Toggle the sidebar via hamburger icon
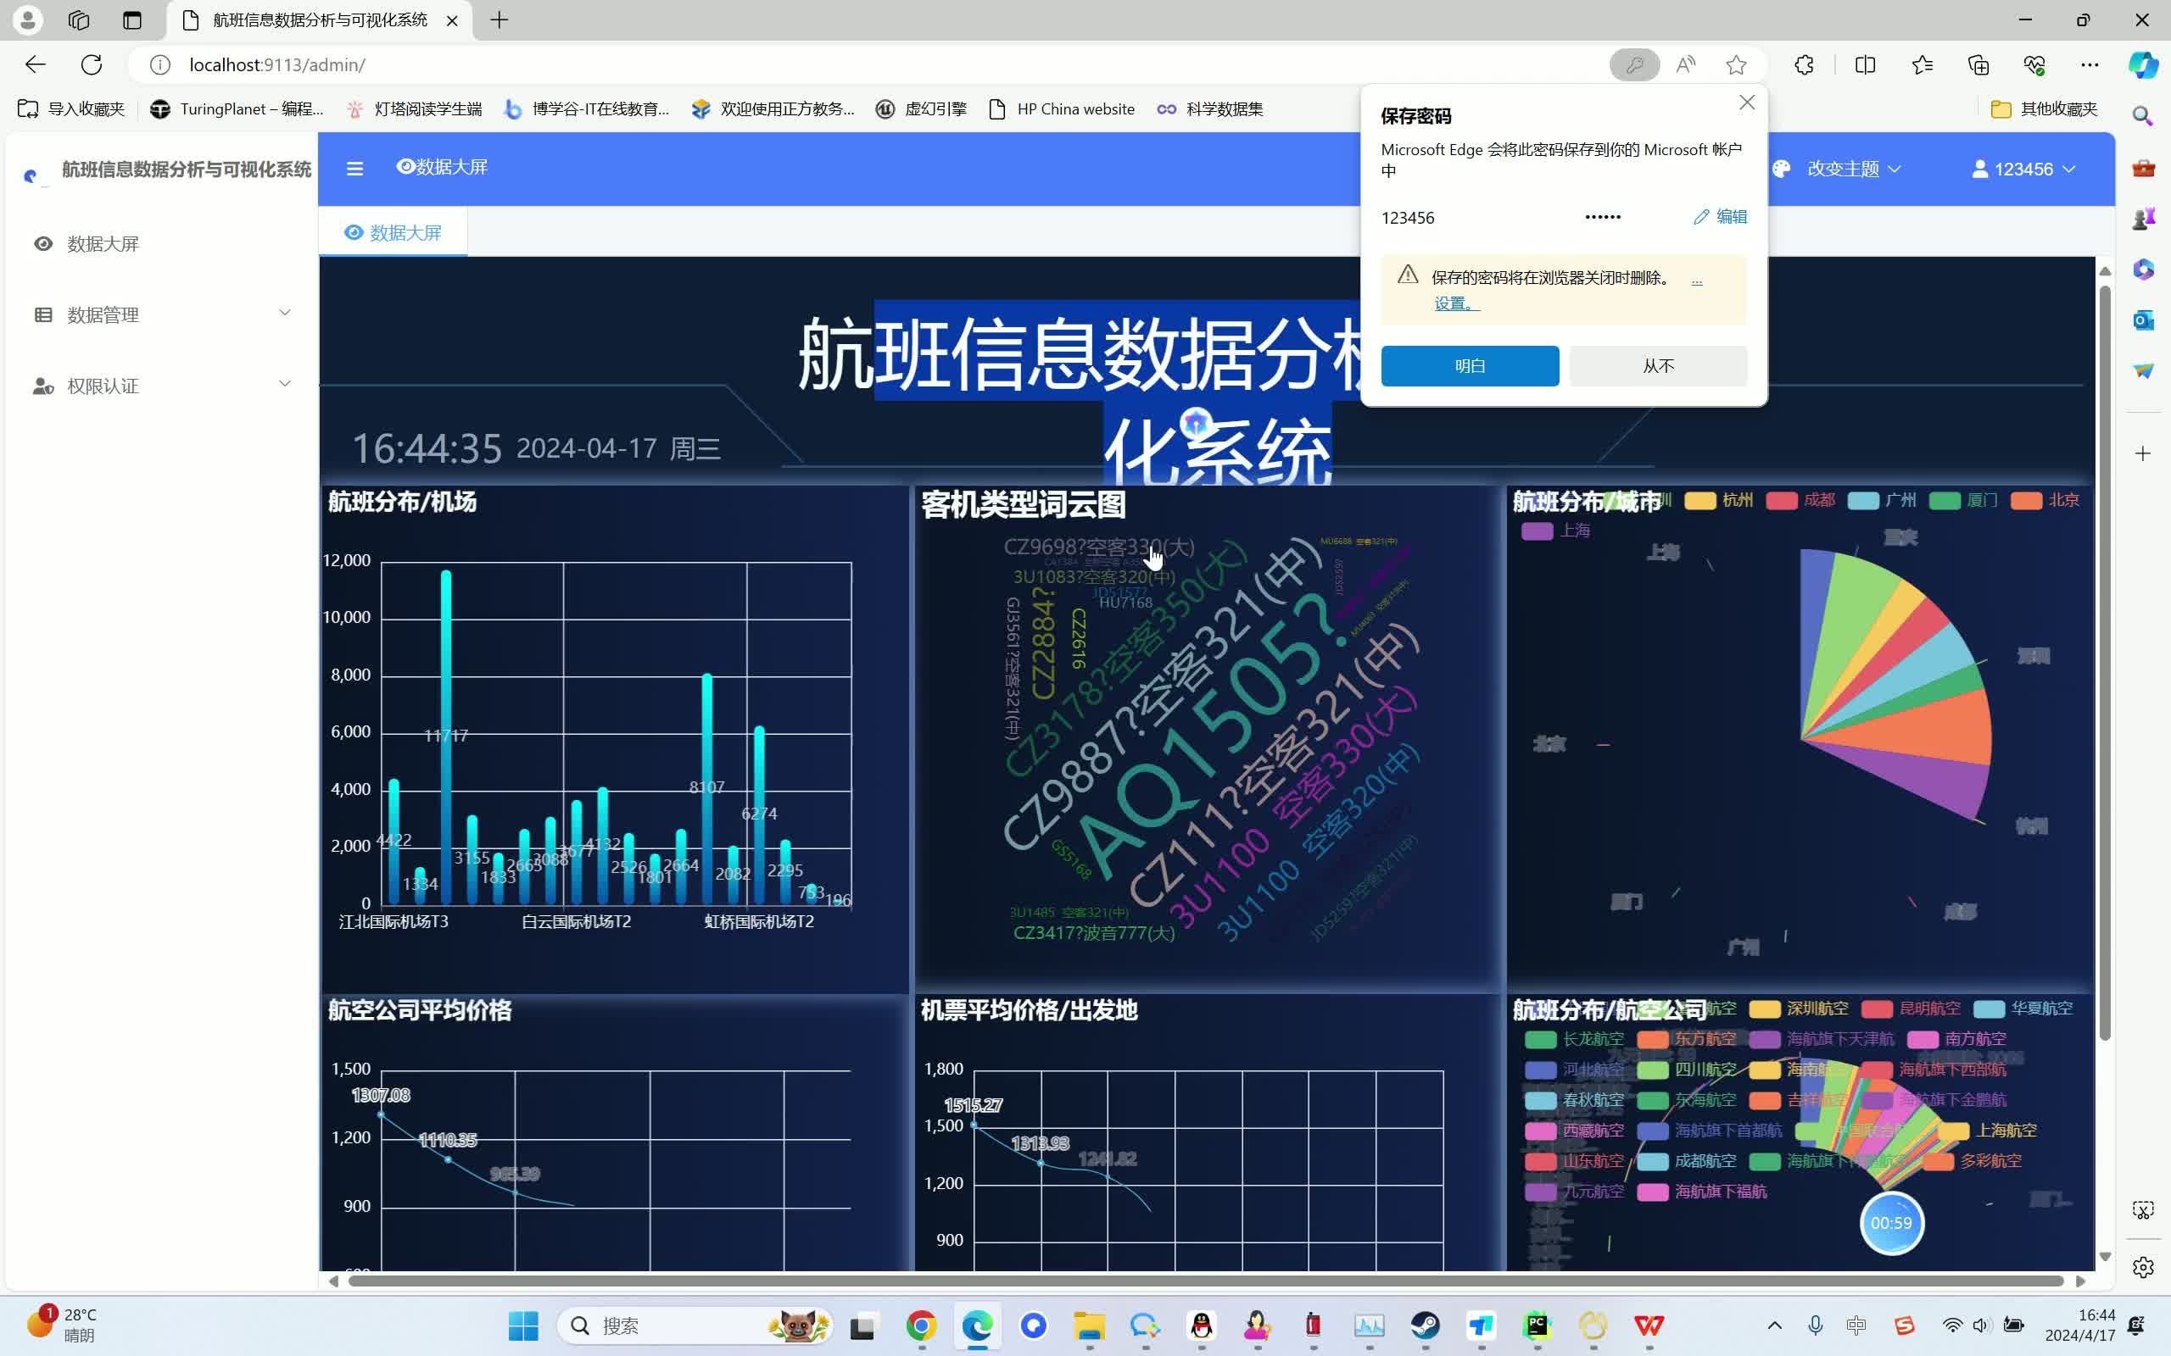This screenshot has width=2171, height=1356. pos(354,168)
